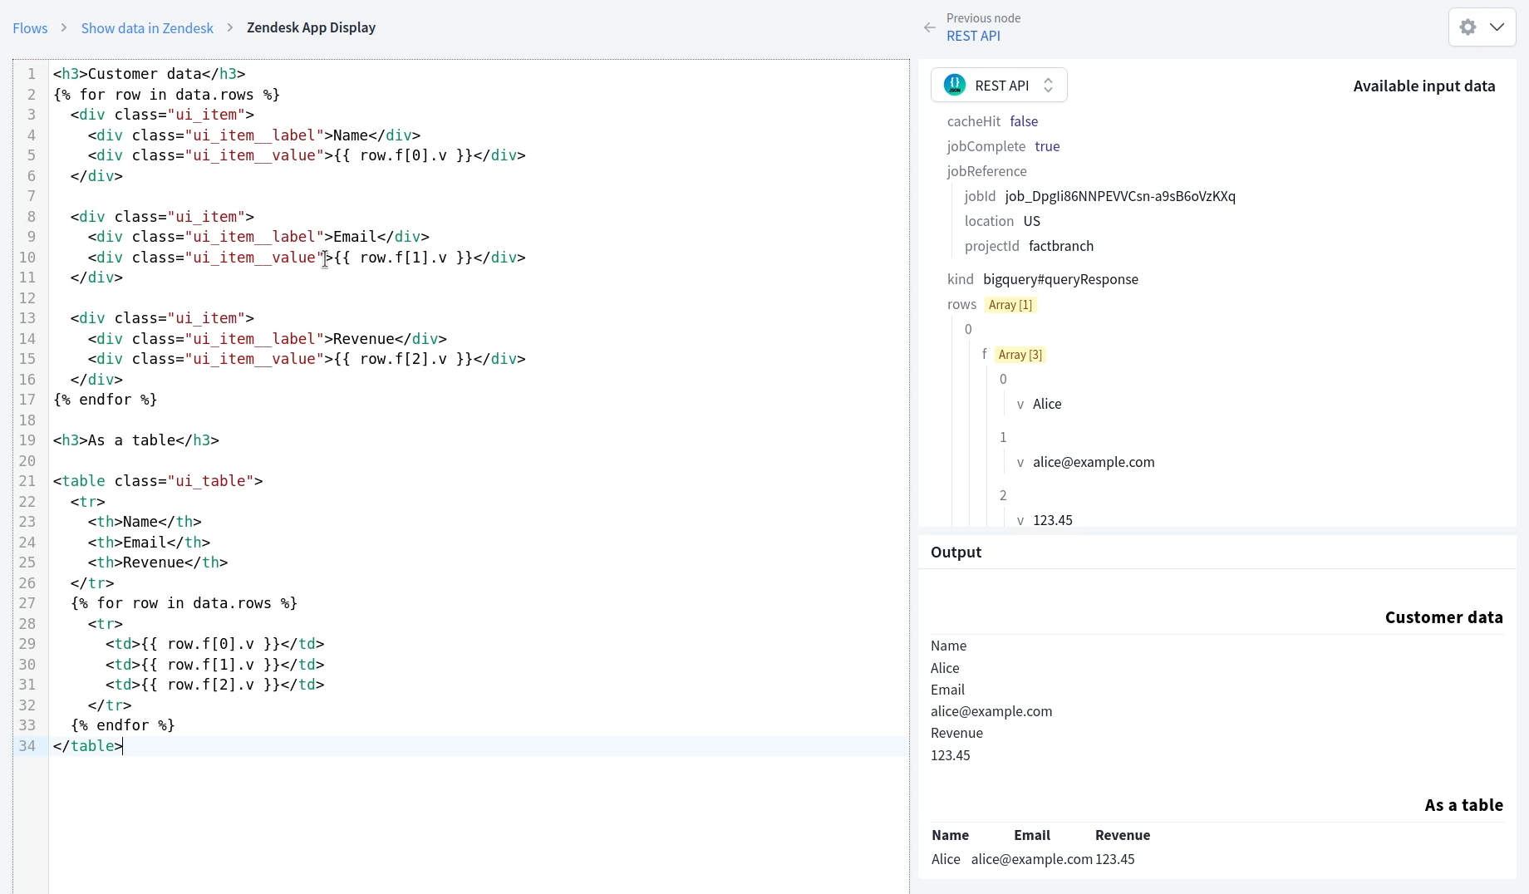Expand the f Array [3] badge

(1020, 355)
